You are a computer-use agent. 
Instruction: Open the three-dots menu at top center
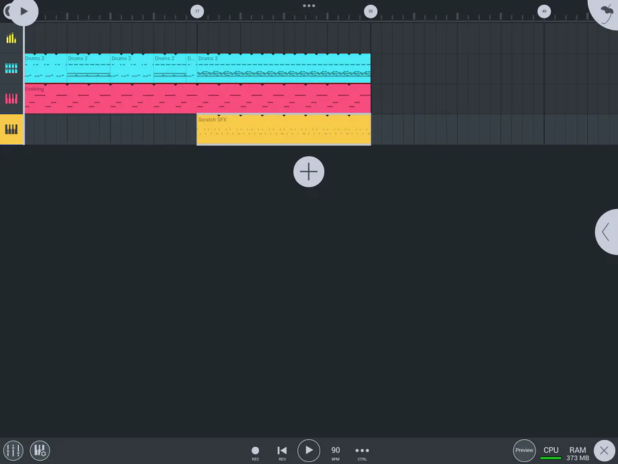coord(309,5)
